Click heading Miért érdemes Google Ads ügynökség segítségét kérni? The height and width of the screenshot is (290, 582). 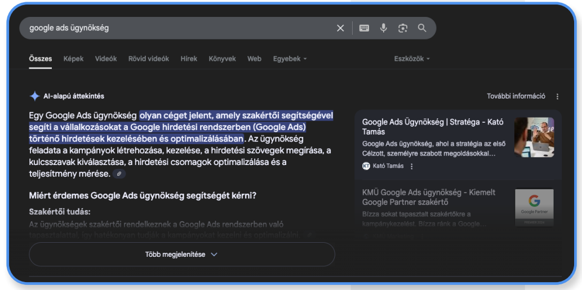point(143,195)
